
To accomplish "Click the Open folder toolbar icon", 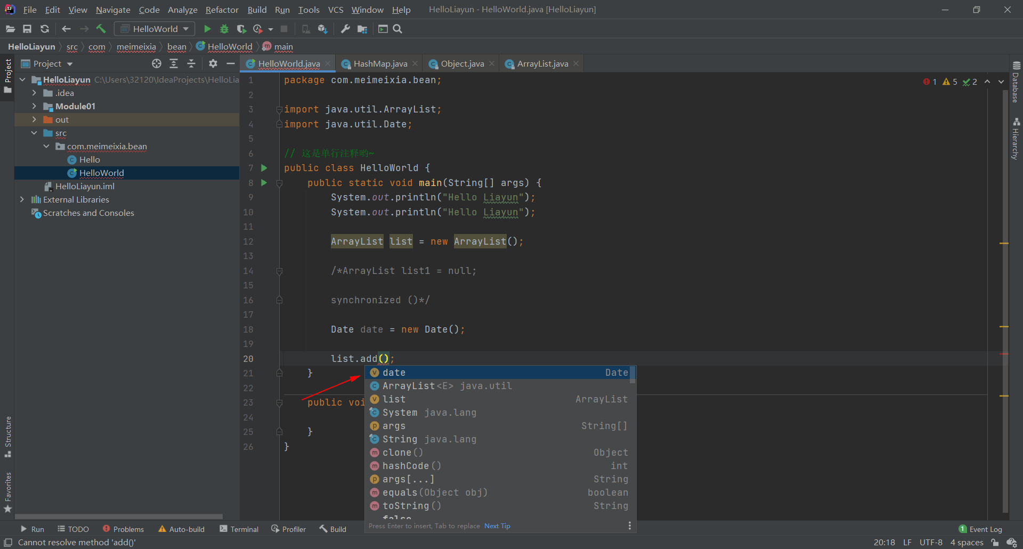I will pos(10,29).
